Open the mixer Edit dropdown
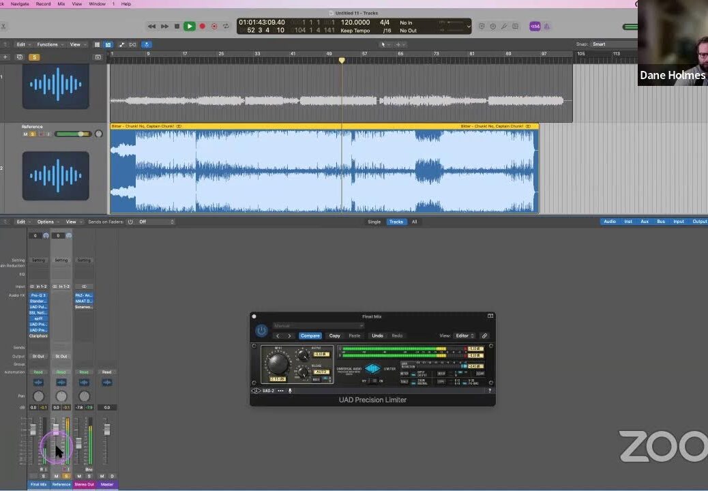This screenshot has height=491, width=708. [x=23, y=222]
